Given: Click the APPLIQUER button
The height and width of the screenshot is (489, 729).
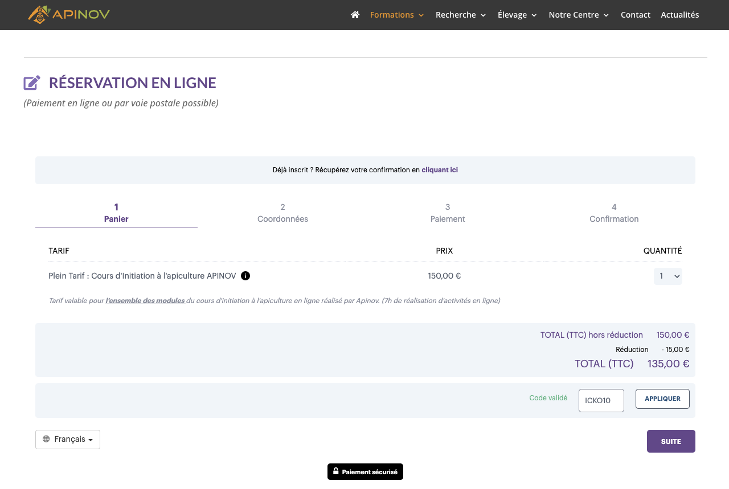Looking at the screenshot, I should (662, 399).
